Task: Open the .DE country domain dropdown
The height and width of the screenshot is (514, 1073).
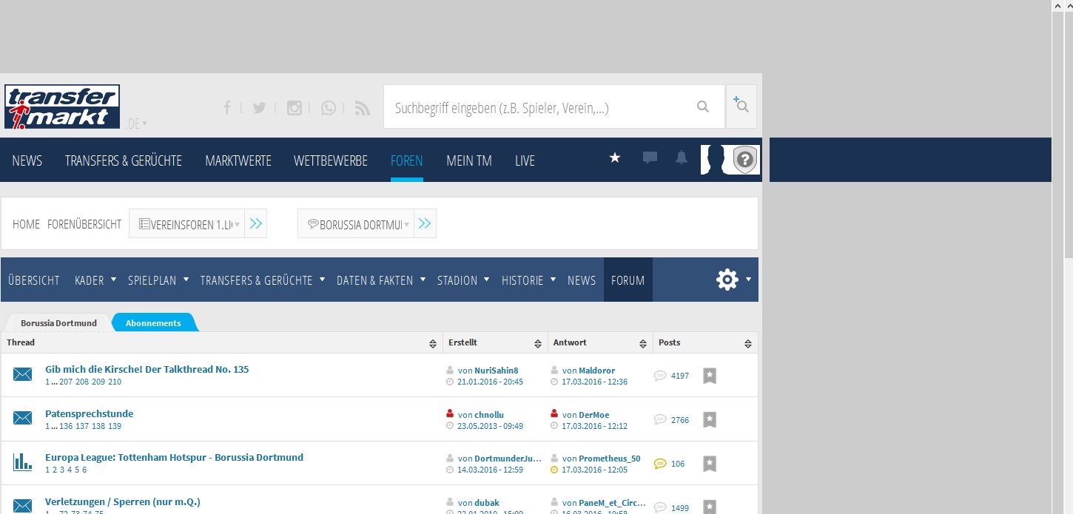Action: (x=135, y=124)
